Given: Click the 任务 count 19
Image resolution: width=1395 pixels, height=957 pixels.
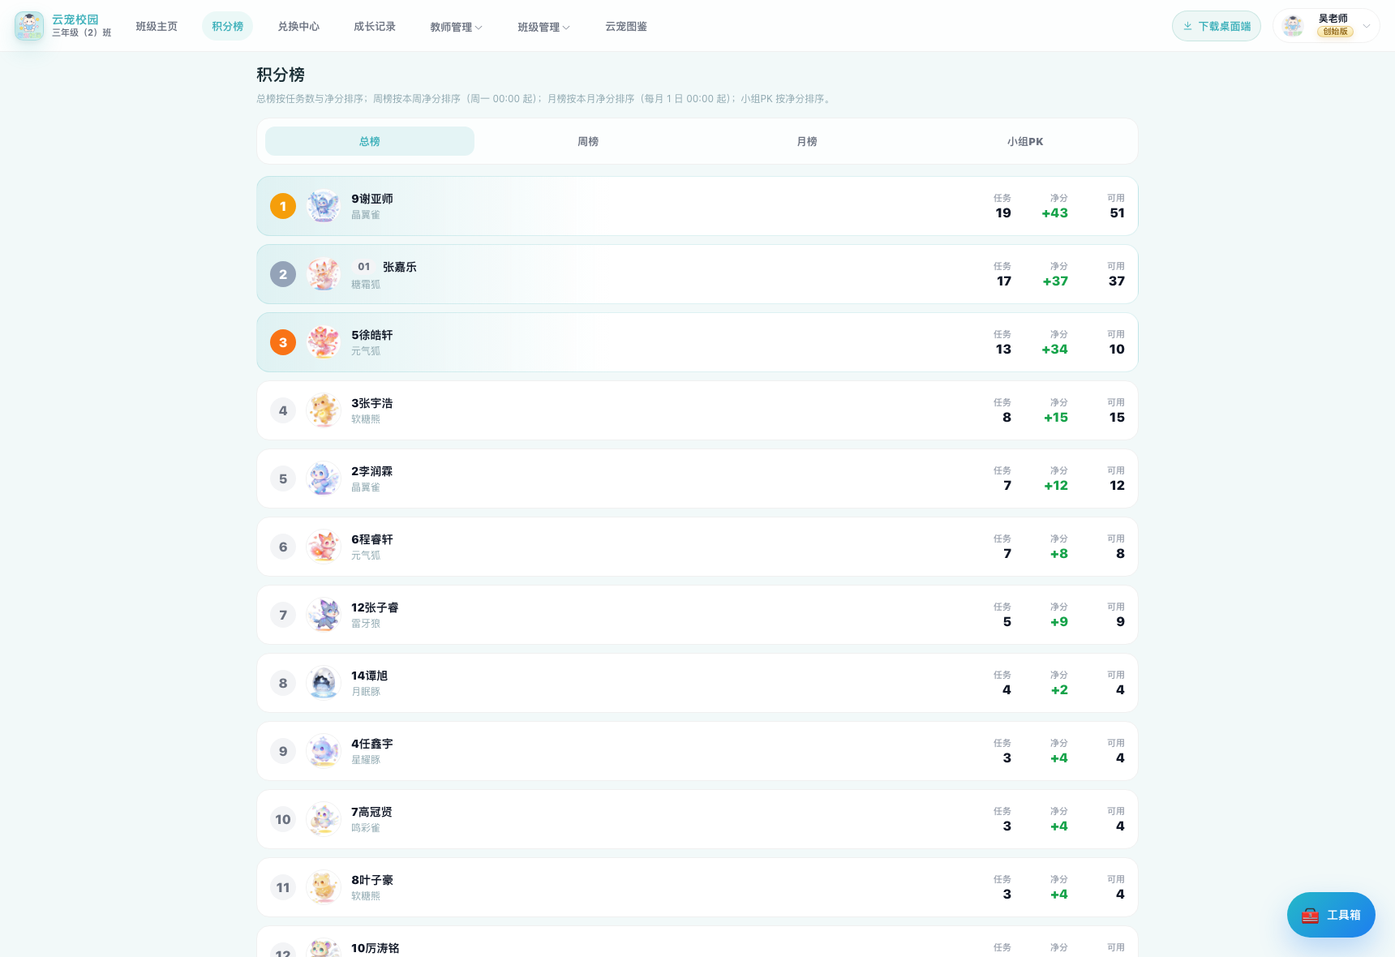Looking at the screenshot, I should (1003, 213).
